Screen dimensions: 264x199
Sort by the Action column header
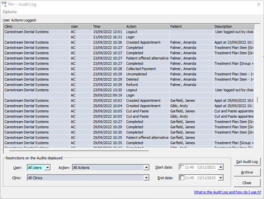[x=147, y=26]
